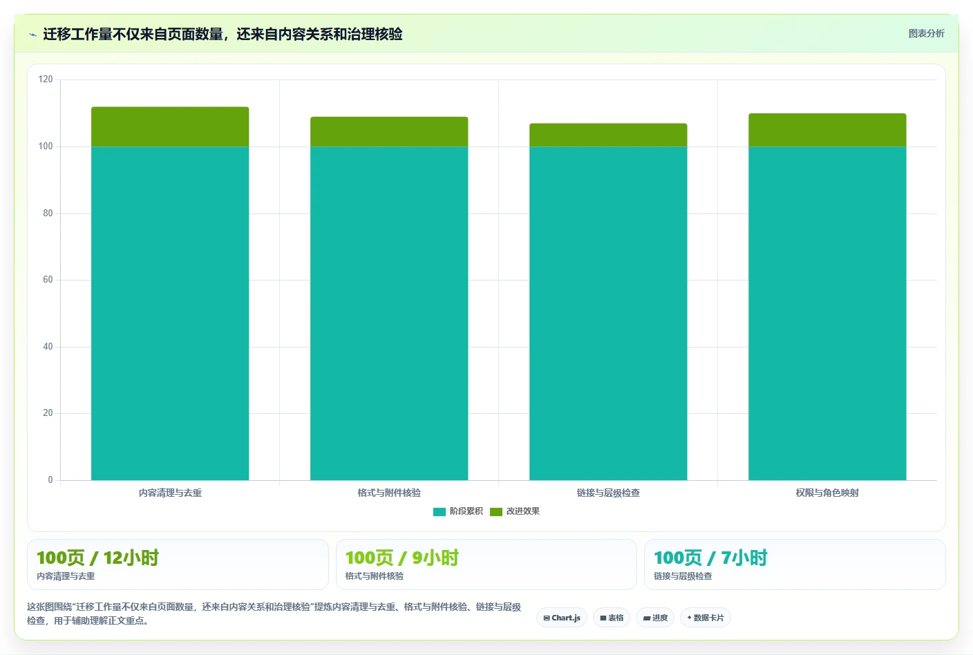Click the 图表分析 label in the header
Viewport: 973px width, 655px height.
(926, 33)
